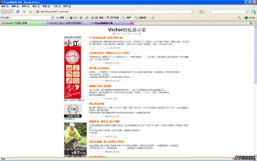Click the green account status icon
This screenshot has width=257, height=161.
[x=246, y=18]
